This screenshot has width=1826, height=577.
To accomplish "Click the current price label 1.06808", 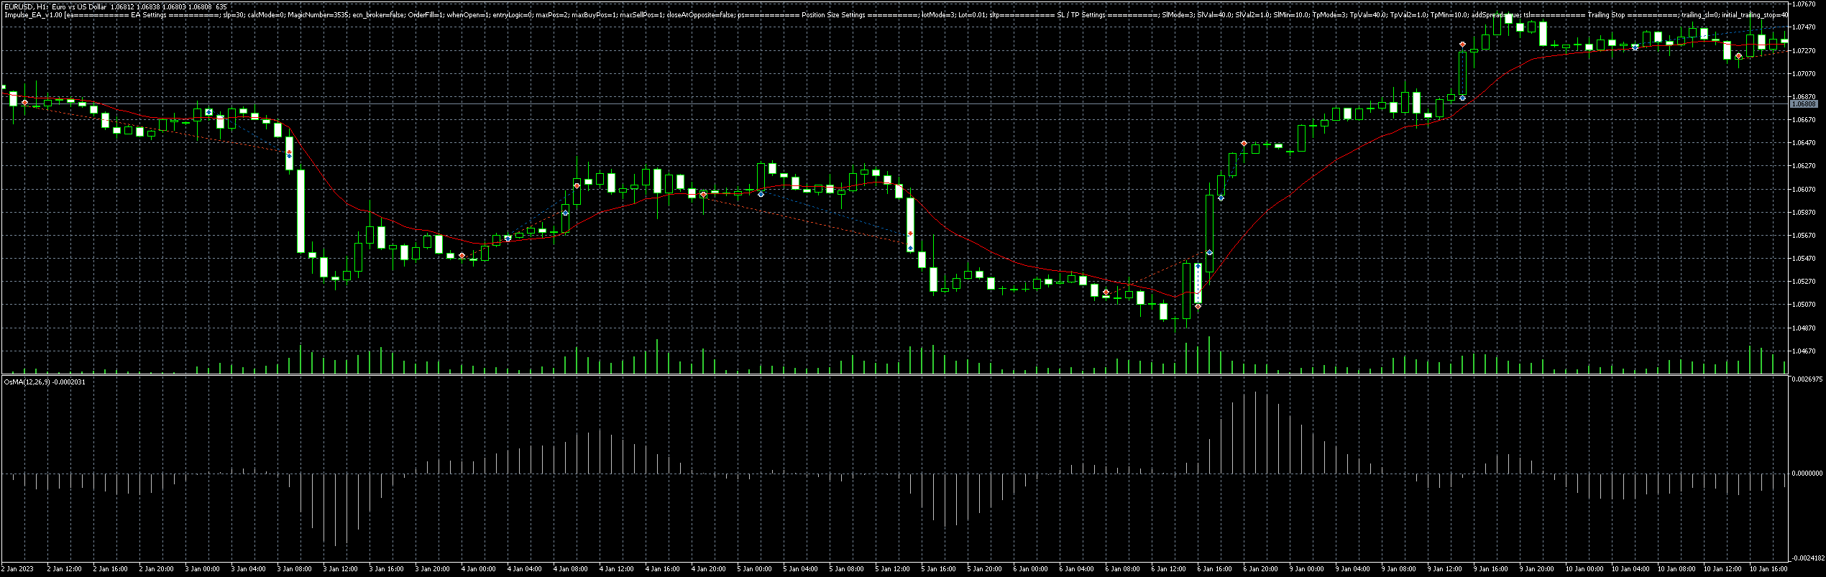I will tap(1804, 104).
